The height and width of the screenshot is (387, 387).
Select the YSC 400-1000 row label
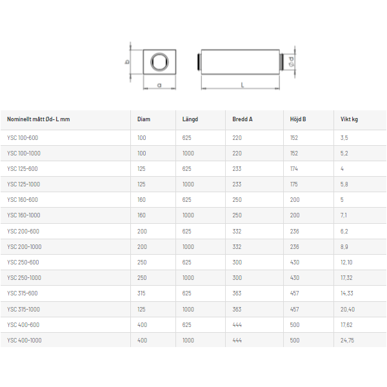tap(24, 340)
